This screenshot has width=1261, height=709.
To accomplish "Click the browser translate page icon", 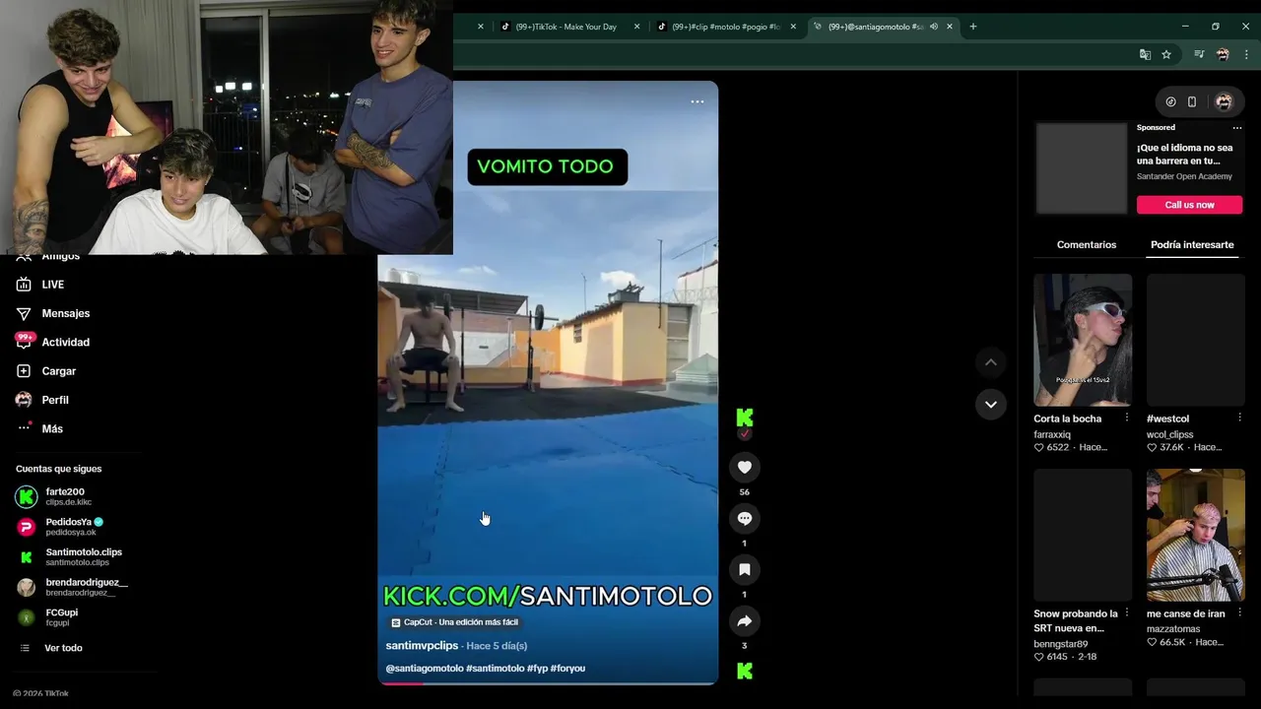I will pos(1145,55).
